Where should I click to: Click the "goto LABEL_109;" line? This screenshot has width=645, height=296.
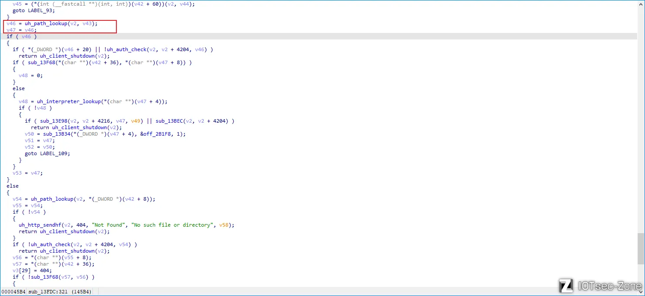click(x=47, y=153)
